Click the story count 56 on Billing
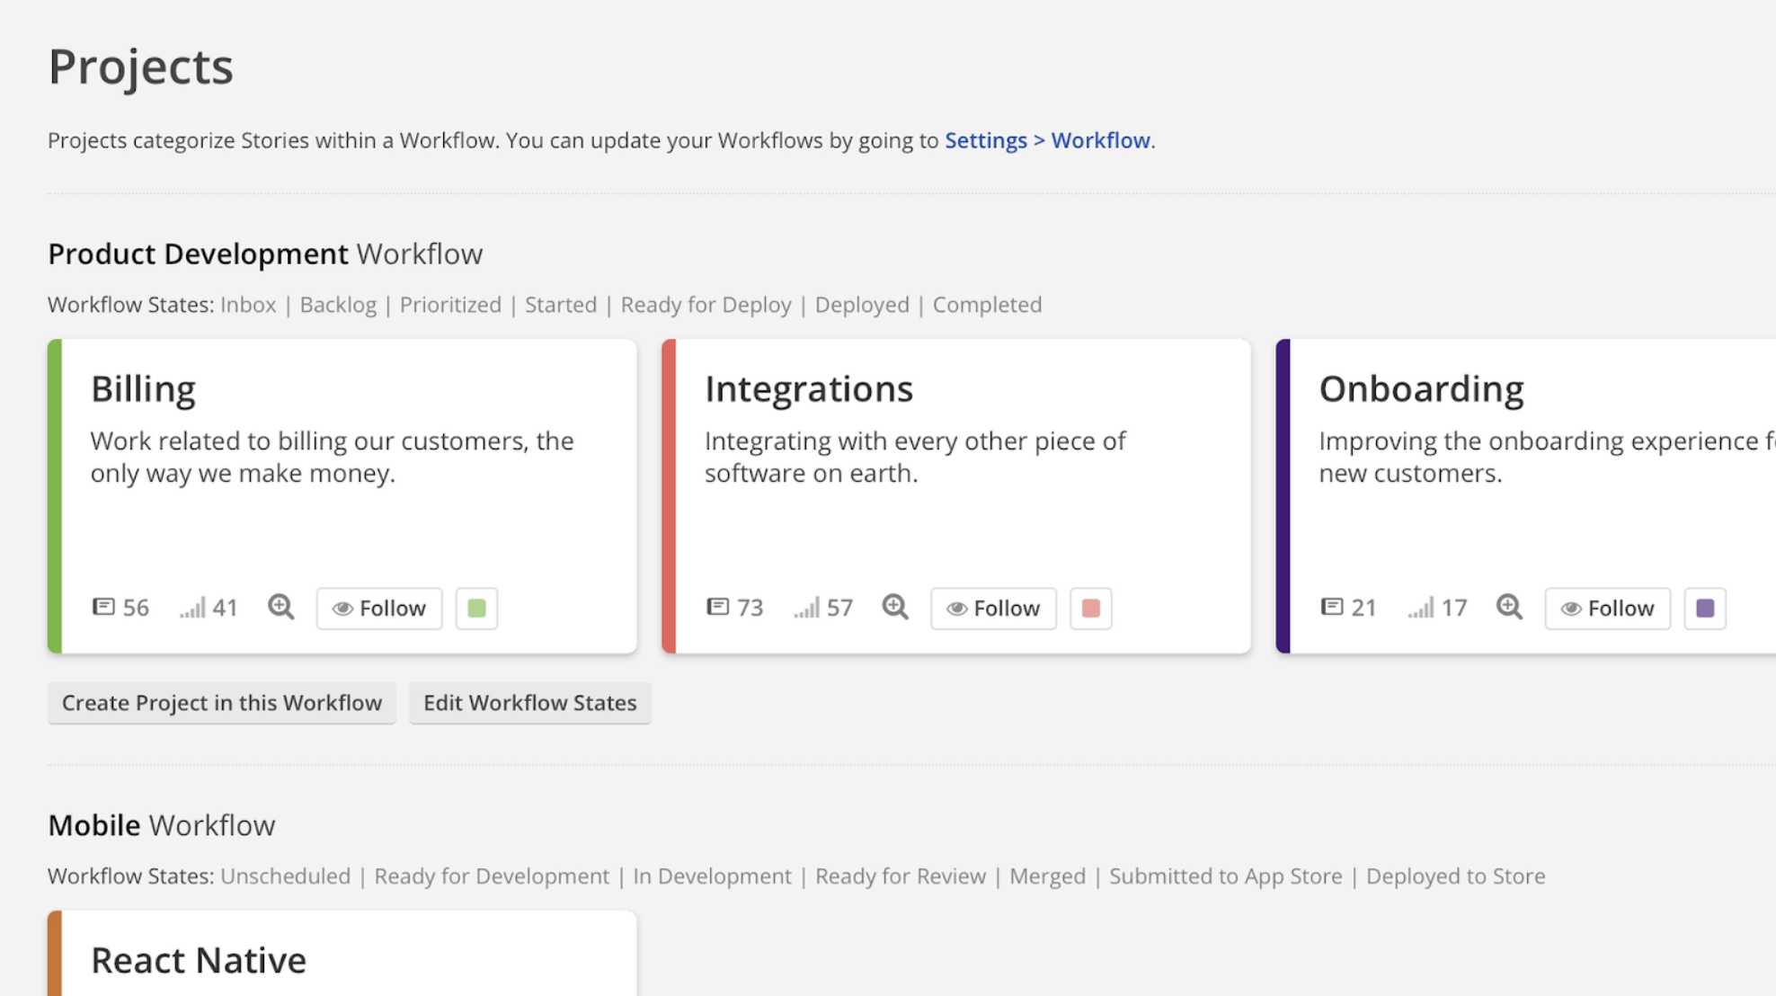The image size is (1776, 996). pos(136,609)
